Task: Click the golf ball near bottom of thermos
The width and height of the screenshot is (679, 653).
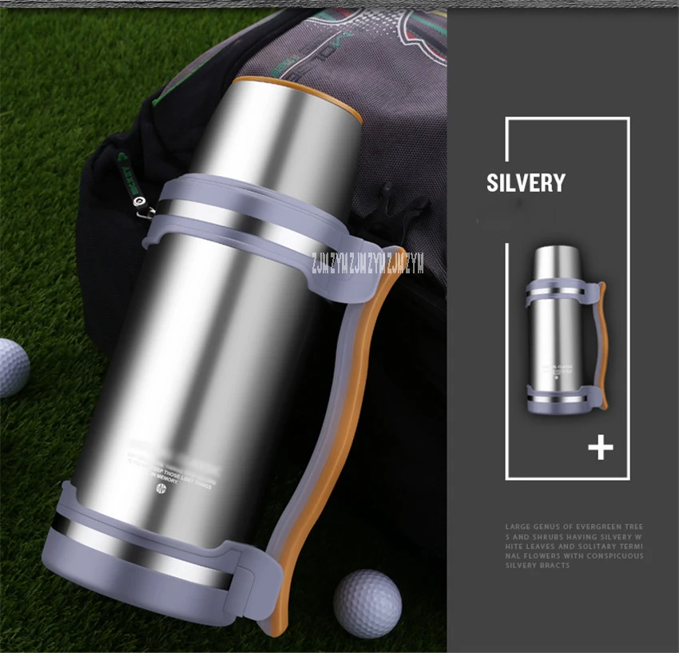Action: [367, 603]
